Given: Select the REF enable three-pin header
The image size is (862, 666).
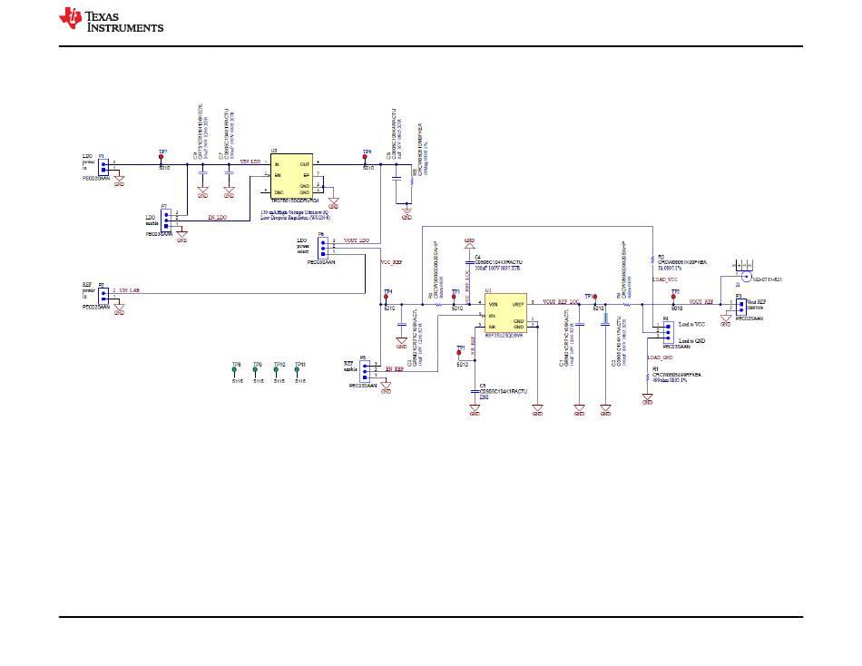Looking at the screenshot, I should pyautogui.click(x=365, y=371).
